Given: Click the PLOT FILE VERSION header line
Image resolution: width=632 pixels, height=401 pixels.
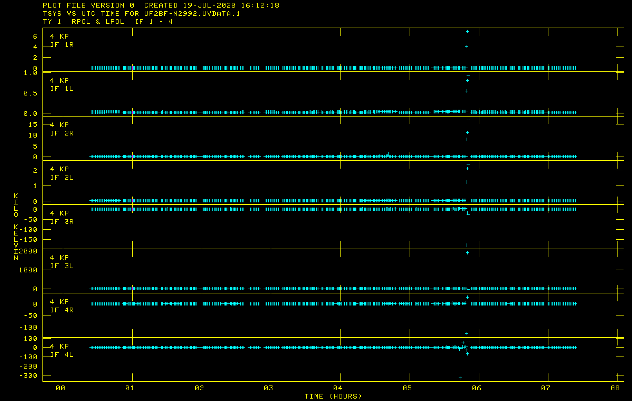Looking at the screenshot, I should point(161,5).
